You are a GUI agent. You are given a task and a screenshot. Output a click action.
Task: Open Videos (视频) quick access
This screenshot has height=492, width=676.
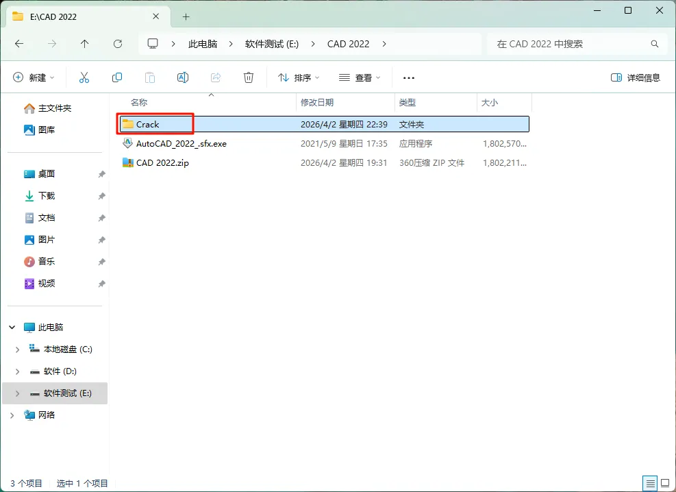click(39, 283)
